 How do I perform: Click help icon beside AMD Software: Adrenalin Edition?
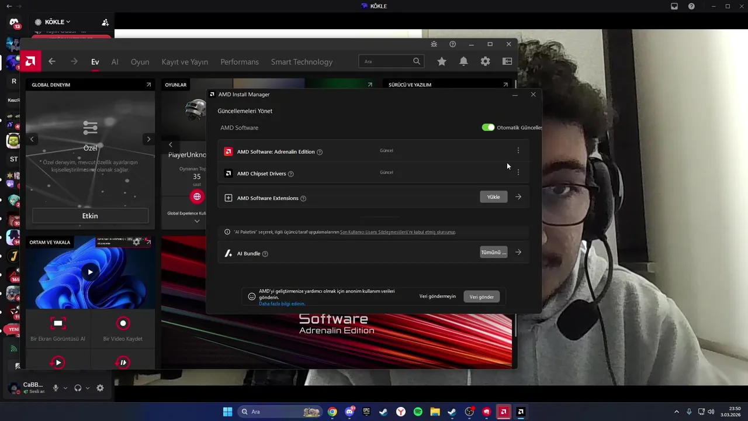click(320, 152)
